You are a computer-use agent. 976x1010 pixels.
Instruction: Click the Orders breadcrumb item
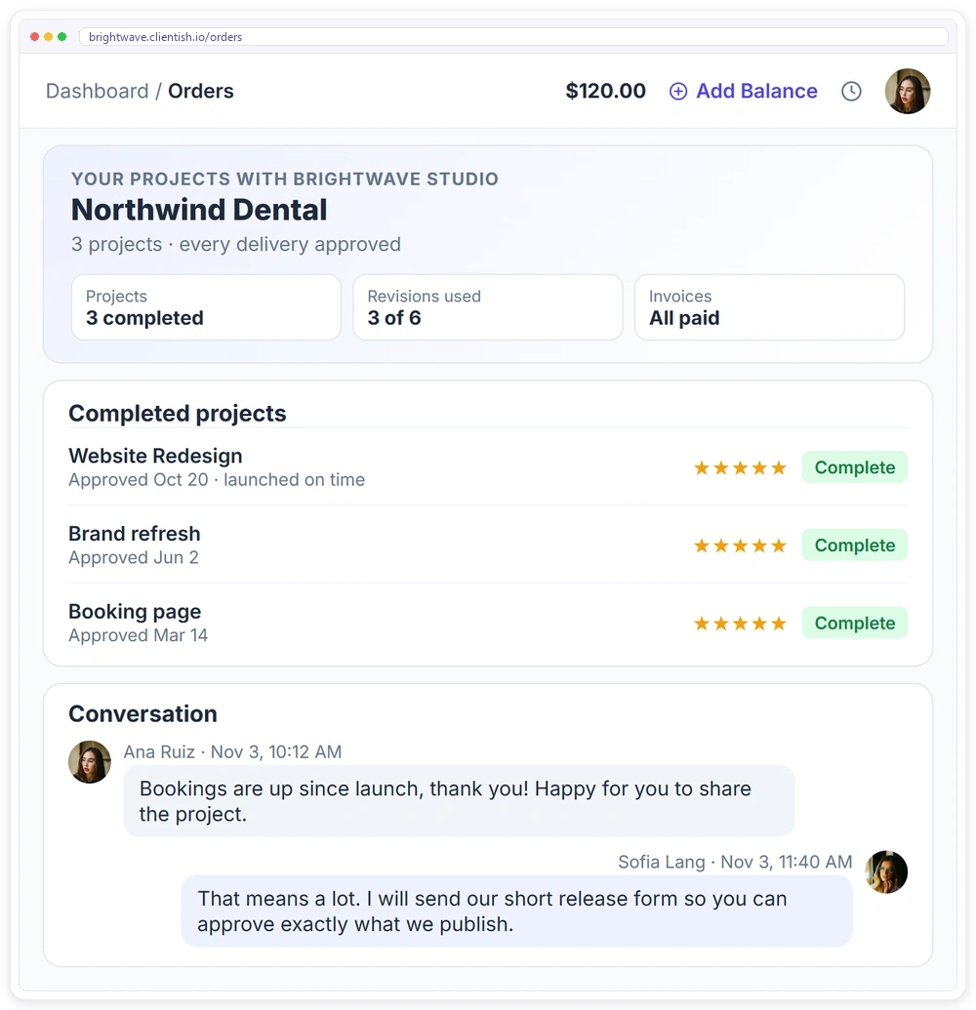pos(201,92)
